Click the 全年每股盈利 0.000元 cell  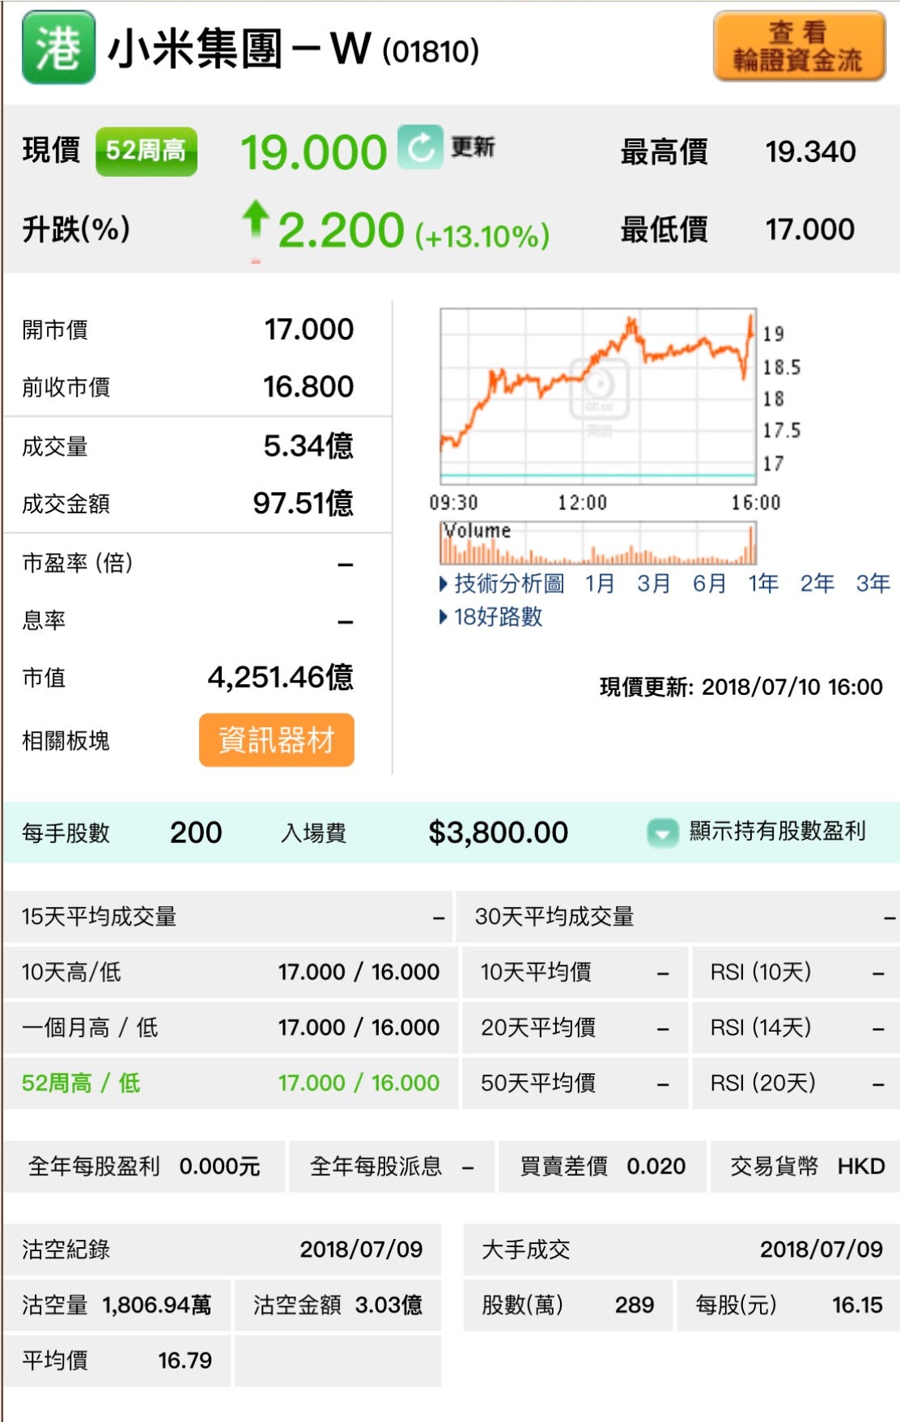tap(144, 1166)
